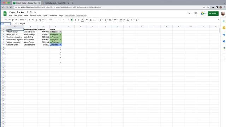The image size is (226, 127).
Task: Select the paint format tool
Action: coord(16,20)
